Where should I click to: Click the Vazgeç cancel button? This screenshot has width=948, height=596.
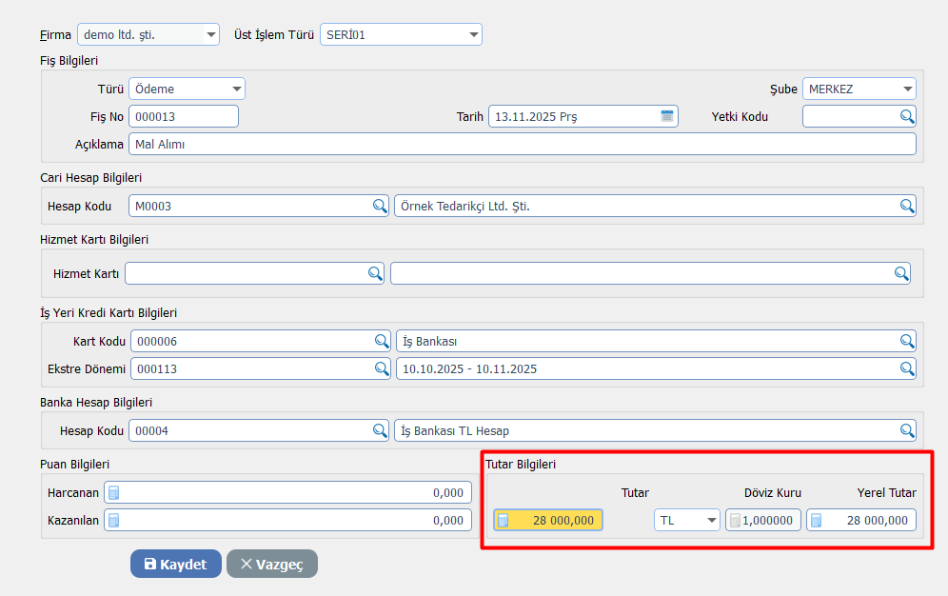[271, 564]
